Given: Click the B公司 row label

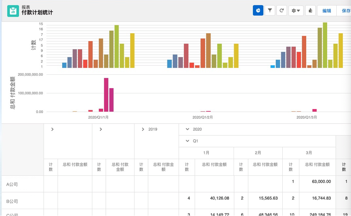Looking at the screenshot, I should point(12,201).
